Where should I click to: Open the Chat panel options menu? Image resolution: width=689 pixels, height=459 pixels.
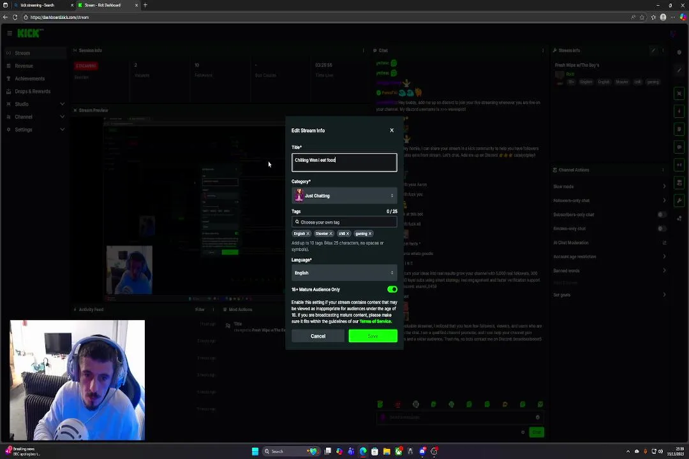click(x=543, y=50)
